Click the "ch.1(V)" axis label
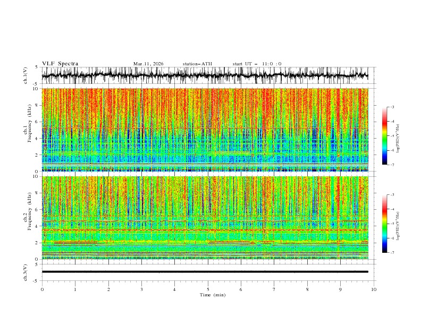 click(26, 75)
